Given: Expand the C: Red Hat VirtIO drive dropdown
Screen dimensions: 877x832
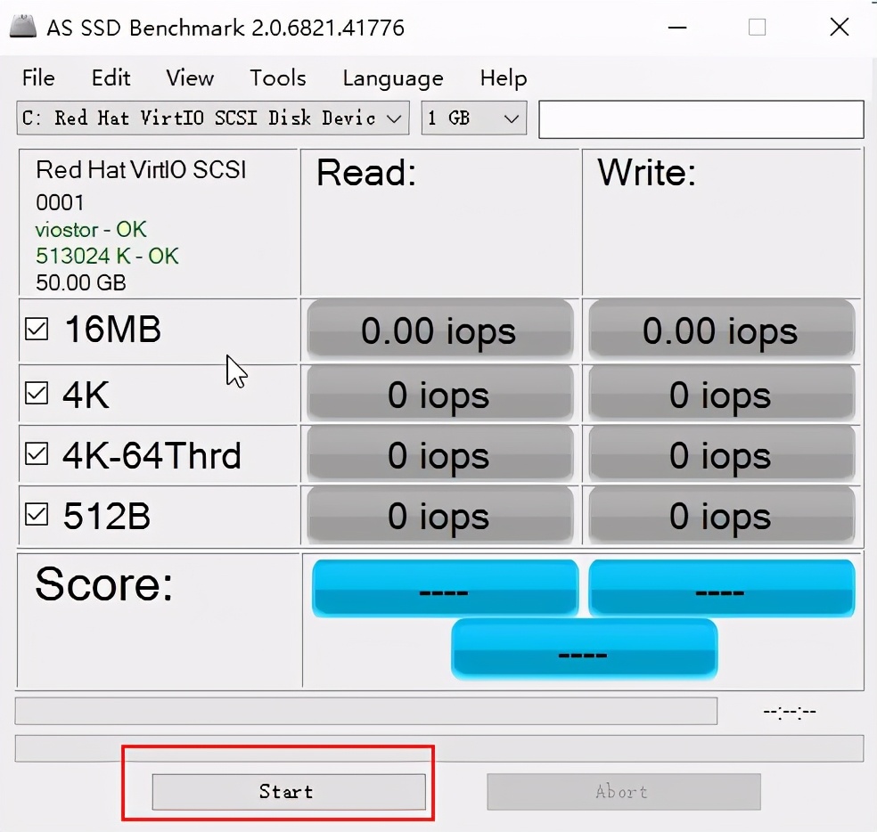Looking at the screenshot, I should tap(213, 118).
